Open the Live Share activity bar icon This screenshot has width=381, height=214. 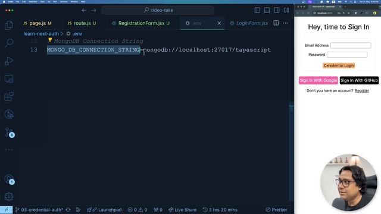point(9,114)
